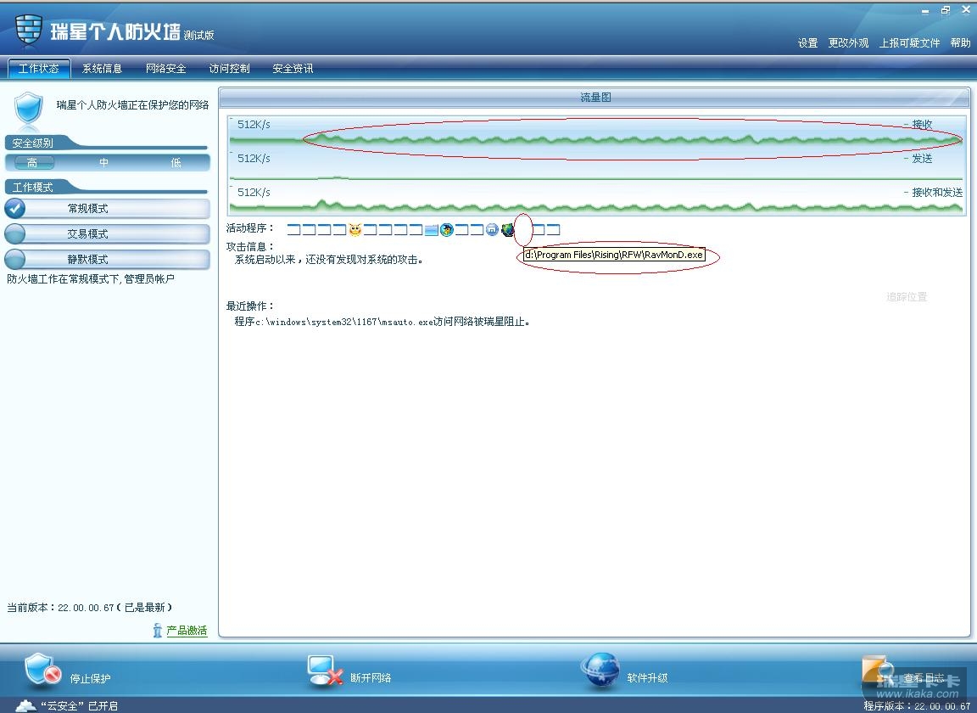Click the 瑞星个人防火墙正在保护您的网络 message
This screenshot has width=977, height=713.
click(x=132, y=104)
